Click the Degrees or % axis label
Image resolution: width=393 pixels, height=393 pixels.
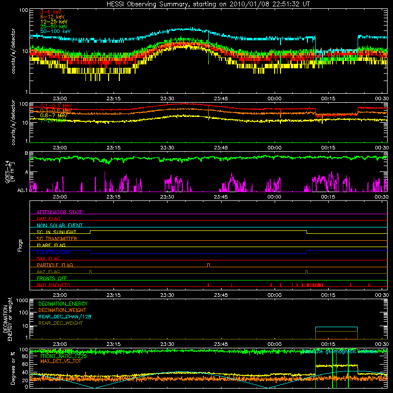coord(13,368)
